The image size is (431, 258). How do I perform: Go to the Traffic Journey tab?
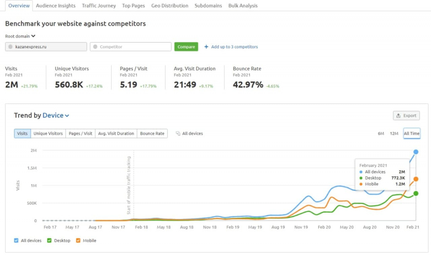pyautogui.click(x=98, y=6)
